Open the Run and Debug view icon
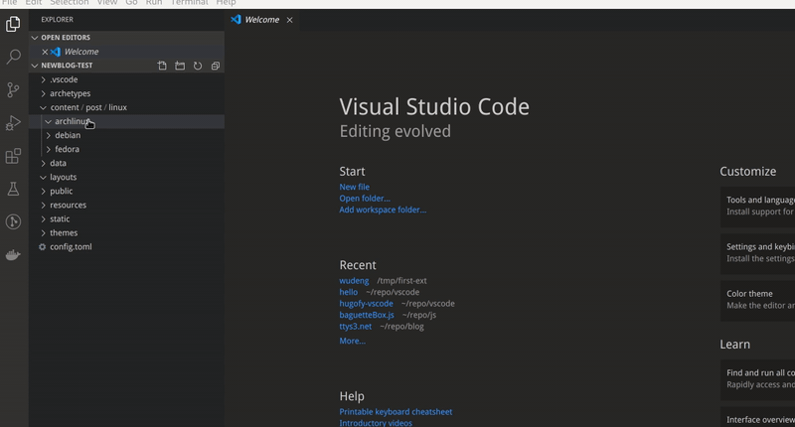The image size is (795, 427). point(13,123)
